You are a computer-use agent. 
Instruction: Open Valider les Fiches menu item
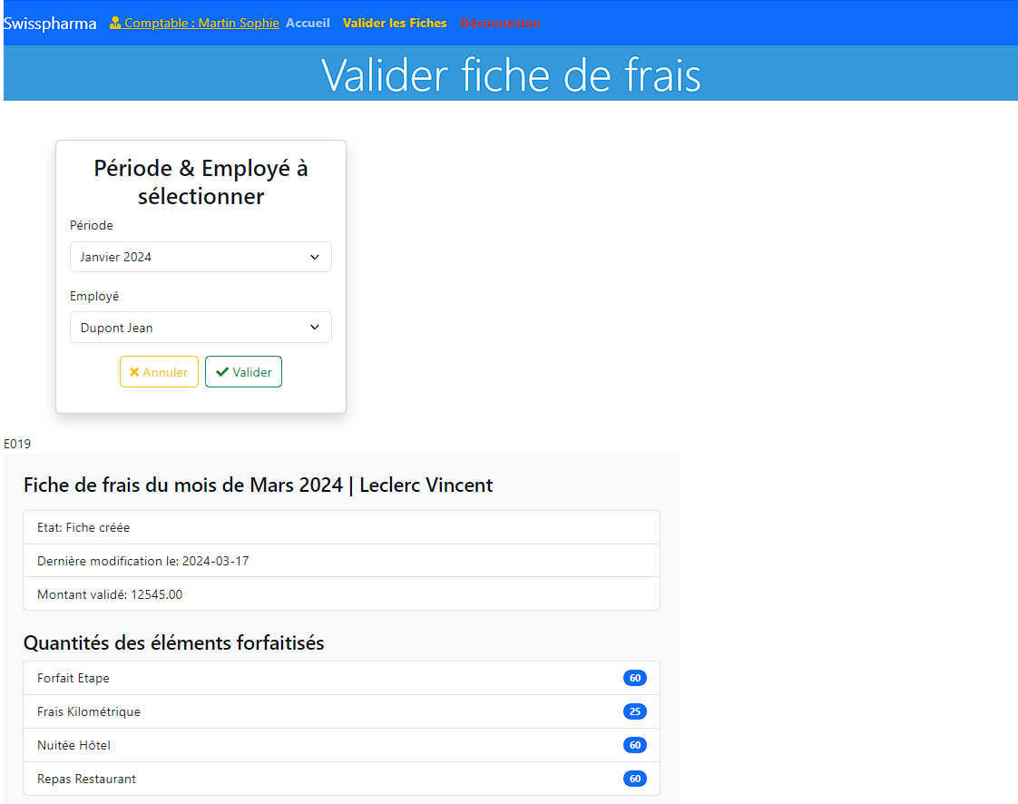(x=395, y=23)
